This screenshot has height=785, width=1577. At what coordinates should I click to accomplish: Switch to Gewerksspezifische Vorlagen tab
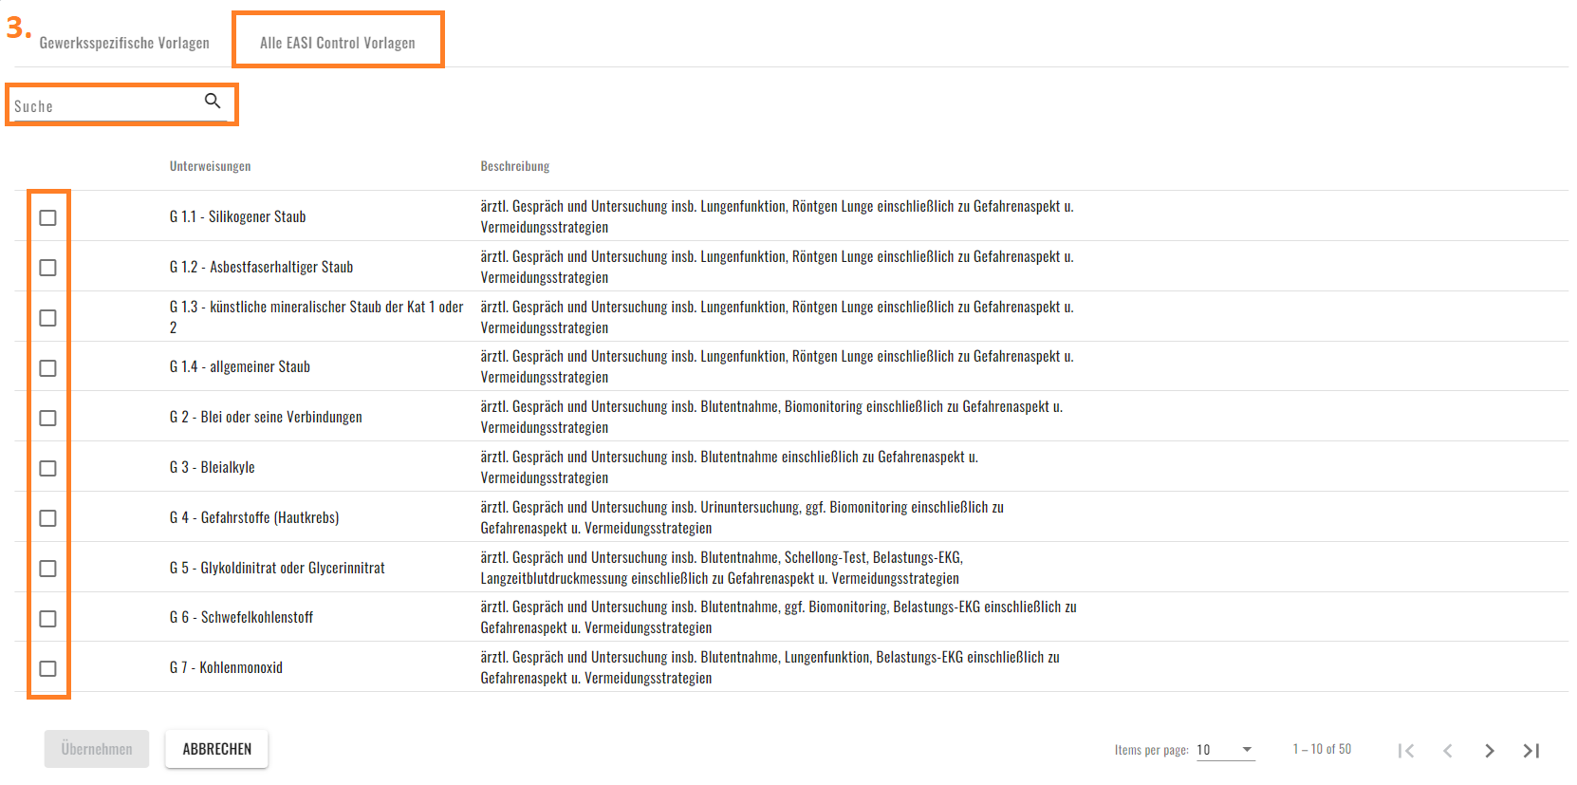point(124,43)
